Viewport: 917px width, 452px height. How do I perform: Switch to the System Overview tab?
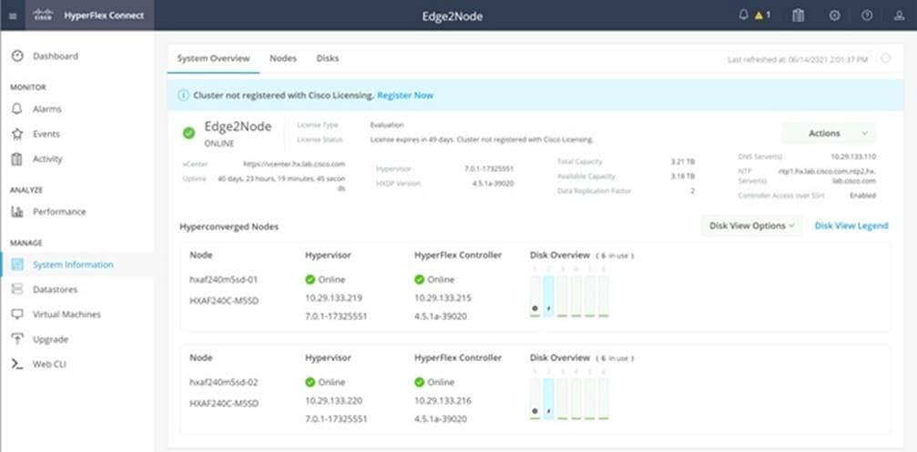[x=213, y=58]
